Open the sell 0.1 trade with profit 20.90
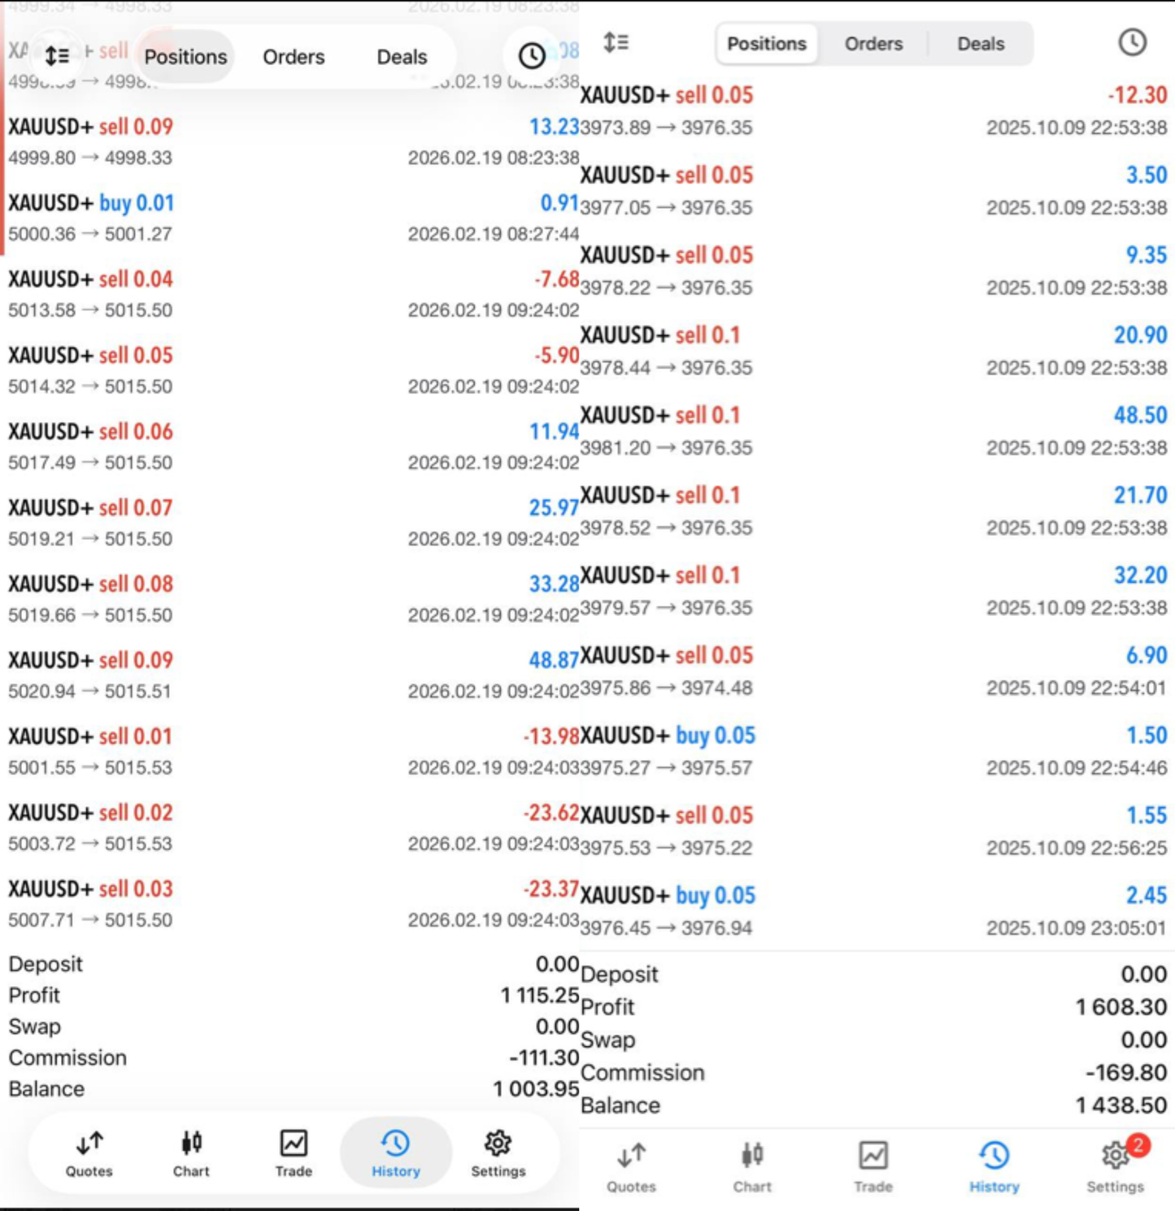The width and height of the screenshot is (1175, 1211). click(874, 351)
